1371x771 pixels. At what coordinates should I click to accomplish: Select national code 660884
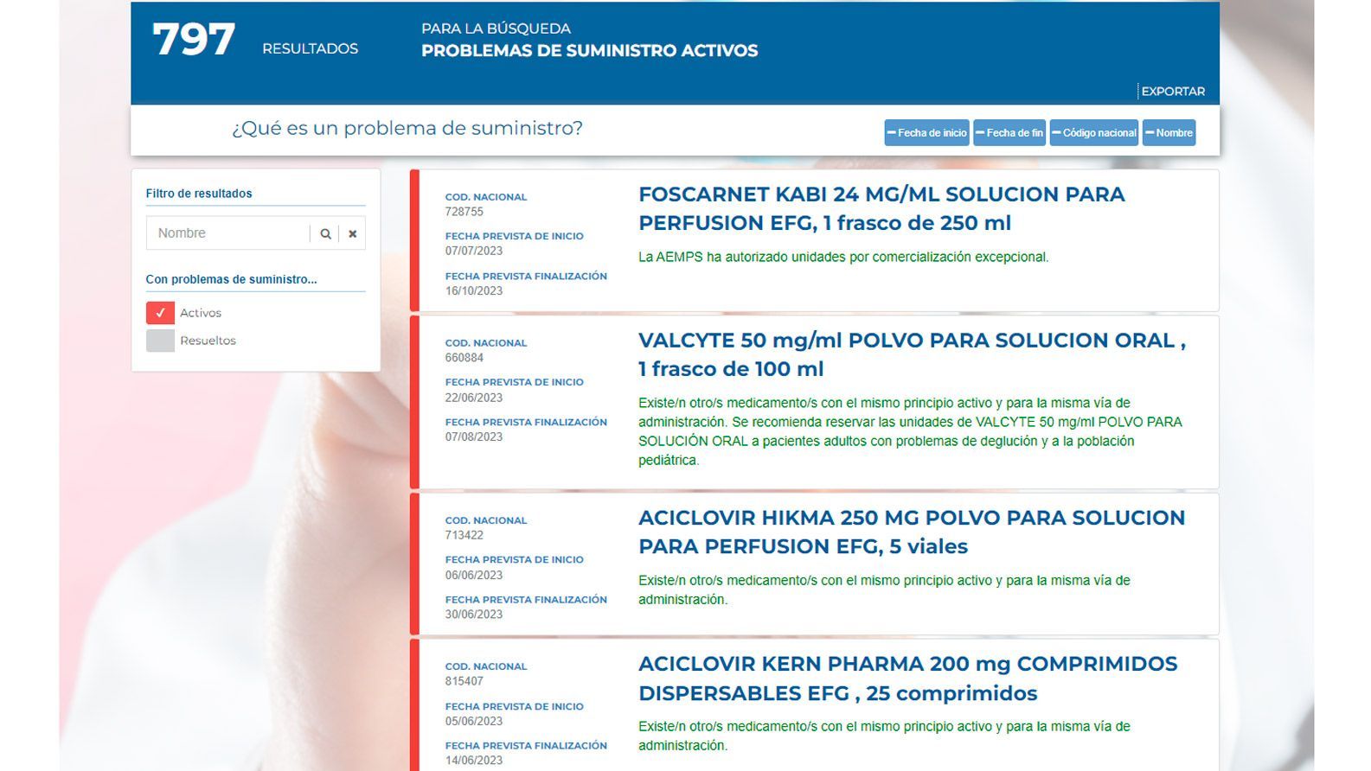[464, 358]
